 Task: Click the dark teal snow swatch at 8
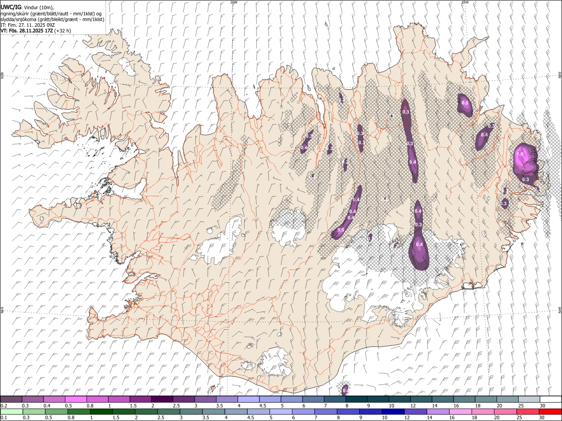356,399
